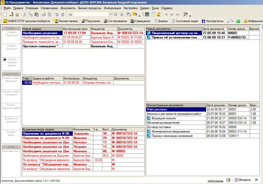Expand the tools icon dropdown arrow

click(x=190, y=16)
